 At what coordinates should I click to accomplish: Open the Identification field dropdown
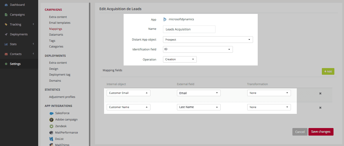(198, 50)
